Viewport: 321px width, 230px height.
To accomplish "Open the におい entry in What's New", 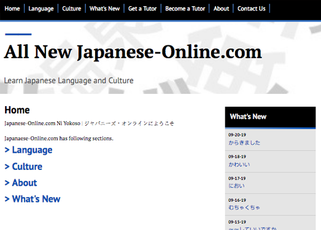I will [x=237, y=186].
